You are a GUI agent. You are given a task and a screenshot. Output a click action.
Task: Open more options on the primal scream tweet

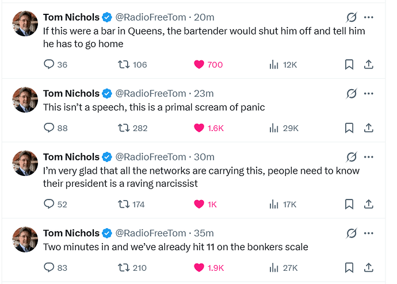click(369, 93)
